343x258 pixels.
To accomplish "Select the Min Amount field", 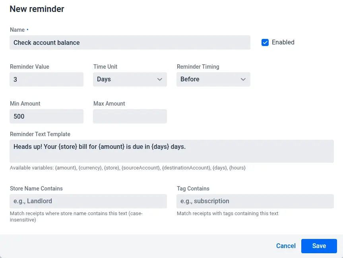I will [47, 116].
